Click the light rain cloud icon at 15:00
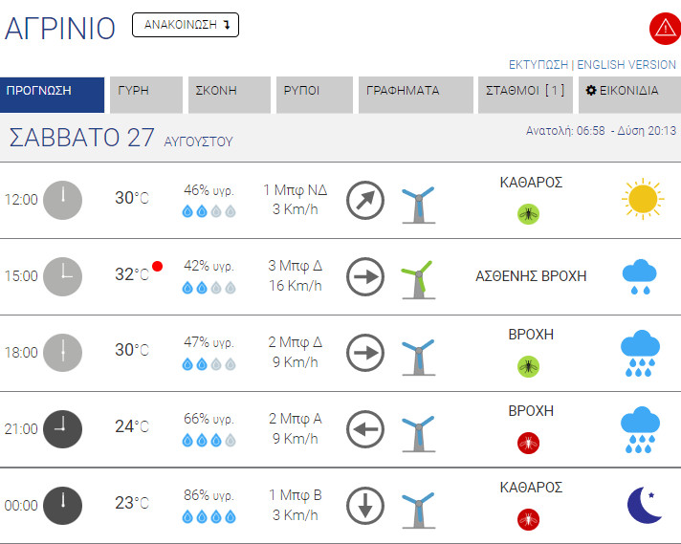The image size is (681, 544). pyautogui.click(x=640, y=275)
